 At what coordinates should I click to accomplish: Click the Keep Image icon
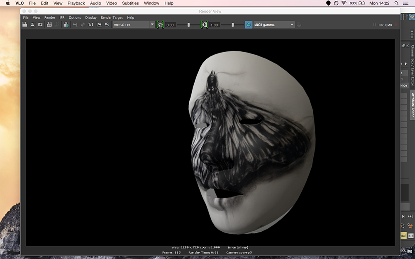tap(99, 25)
